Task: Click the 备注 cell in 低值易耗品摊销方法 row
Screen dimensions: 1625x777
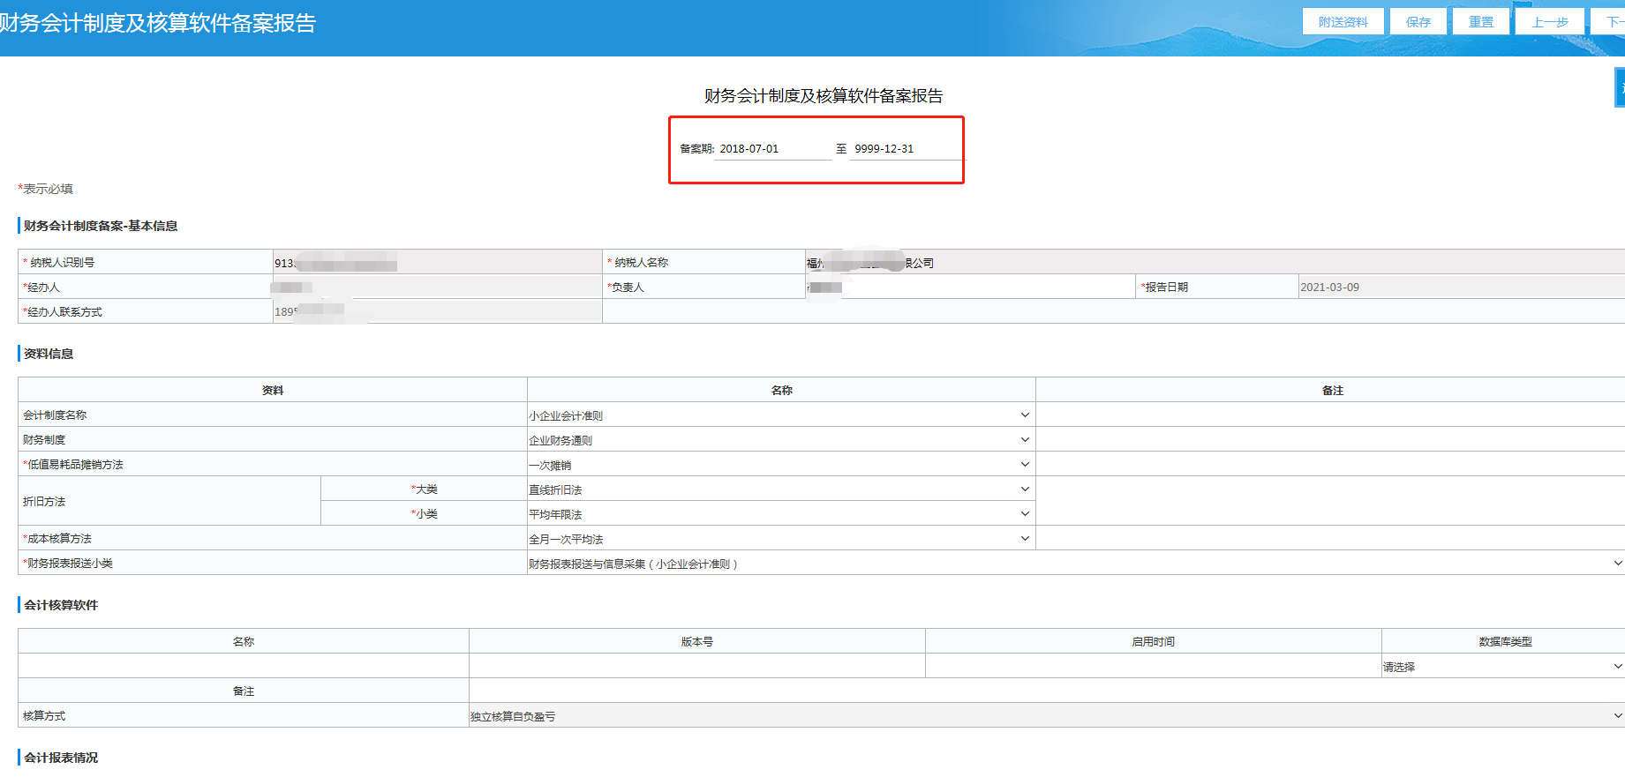Action: [x=1330, y=464]
